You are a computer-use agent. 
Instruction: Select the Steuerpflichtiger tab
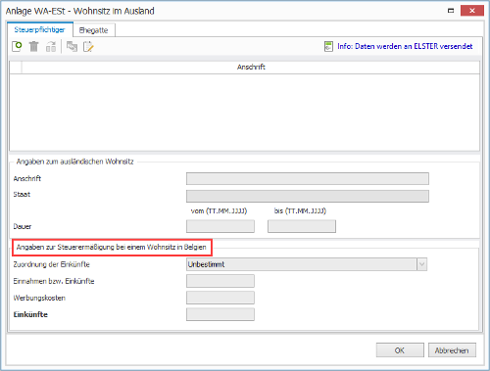pyautogui.click(x=39, y=29)
